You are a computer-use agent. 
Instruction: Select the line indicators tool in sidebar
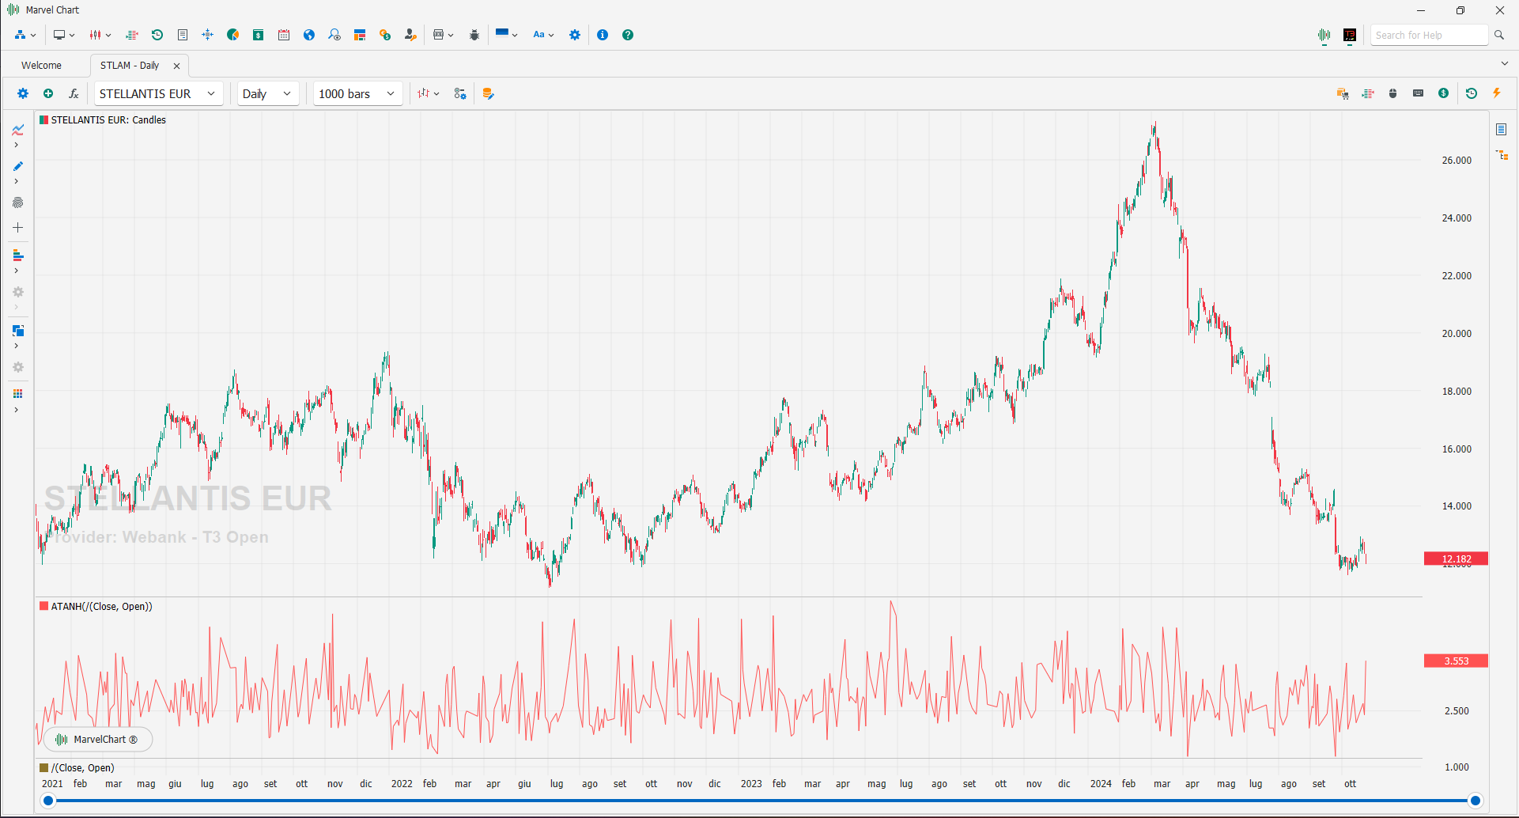click(x=17, y=130)
